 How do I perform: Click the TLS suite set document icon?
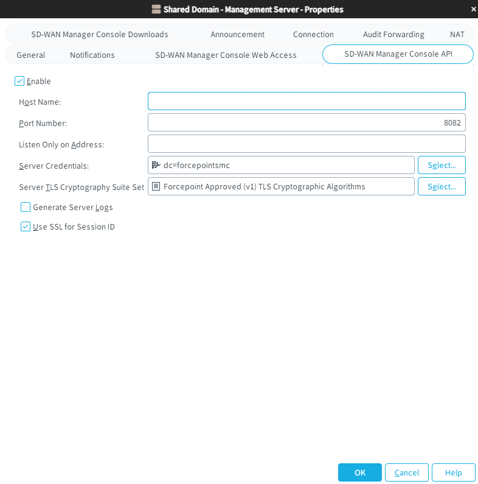pos(156,186)
